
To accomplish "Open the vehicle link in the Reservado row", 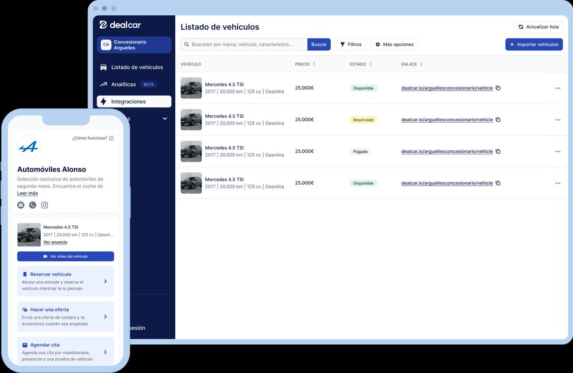I will tap(447, 120).
